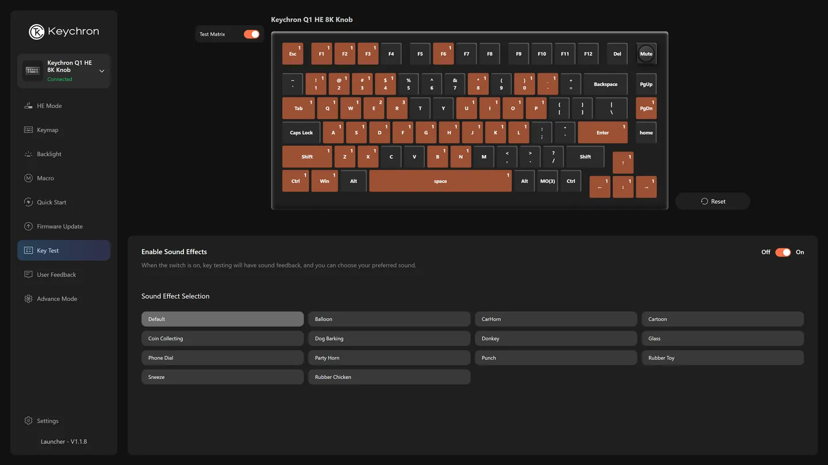This screenshot has width=828, height=465.
Task: Open the Keymap keyboard icon
Action: point(28,130)
